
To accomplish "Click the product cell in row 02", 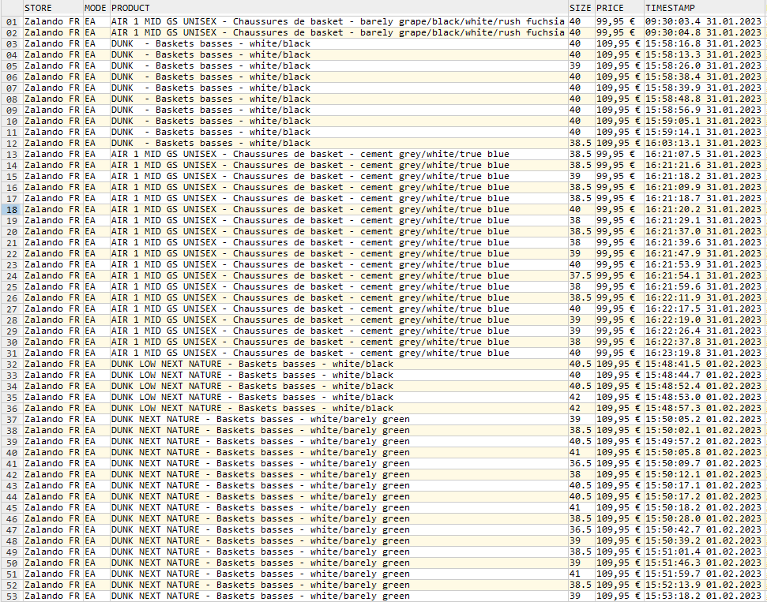I will [338, 32].
